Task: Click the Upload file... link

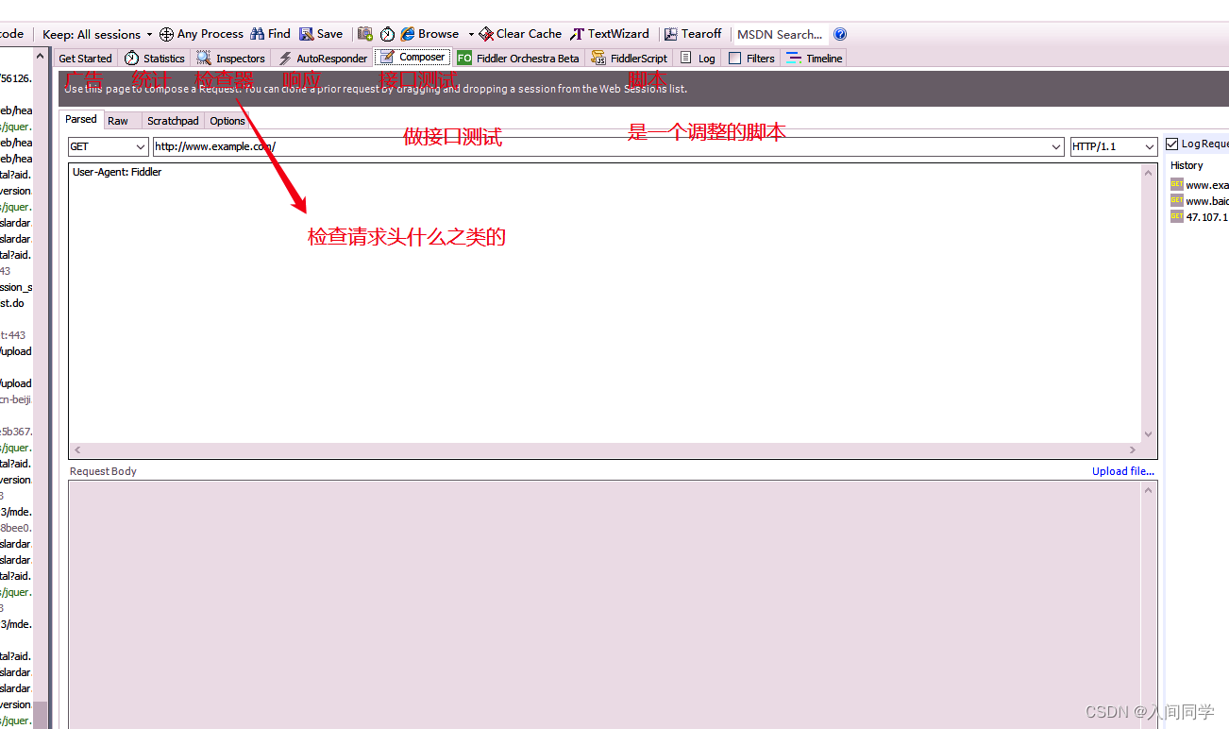Action: coord(1123,471)
